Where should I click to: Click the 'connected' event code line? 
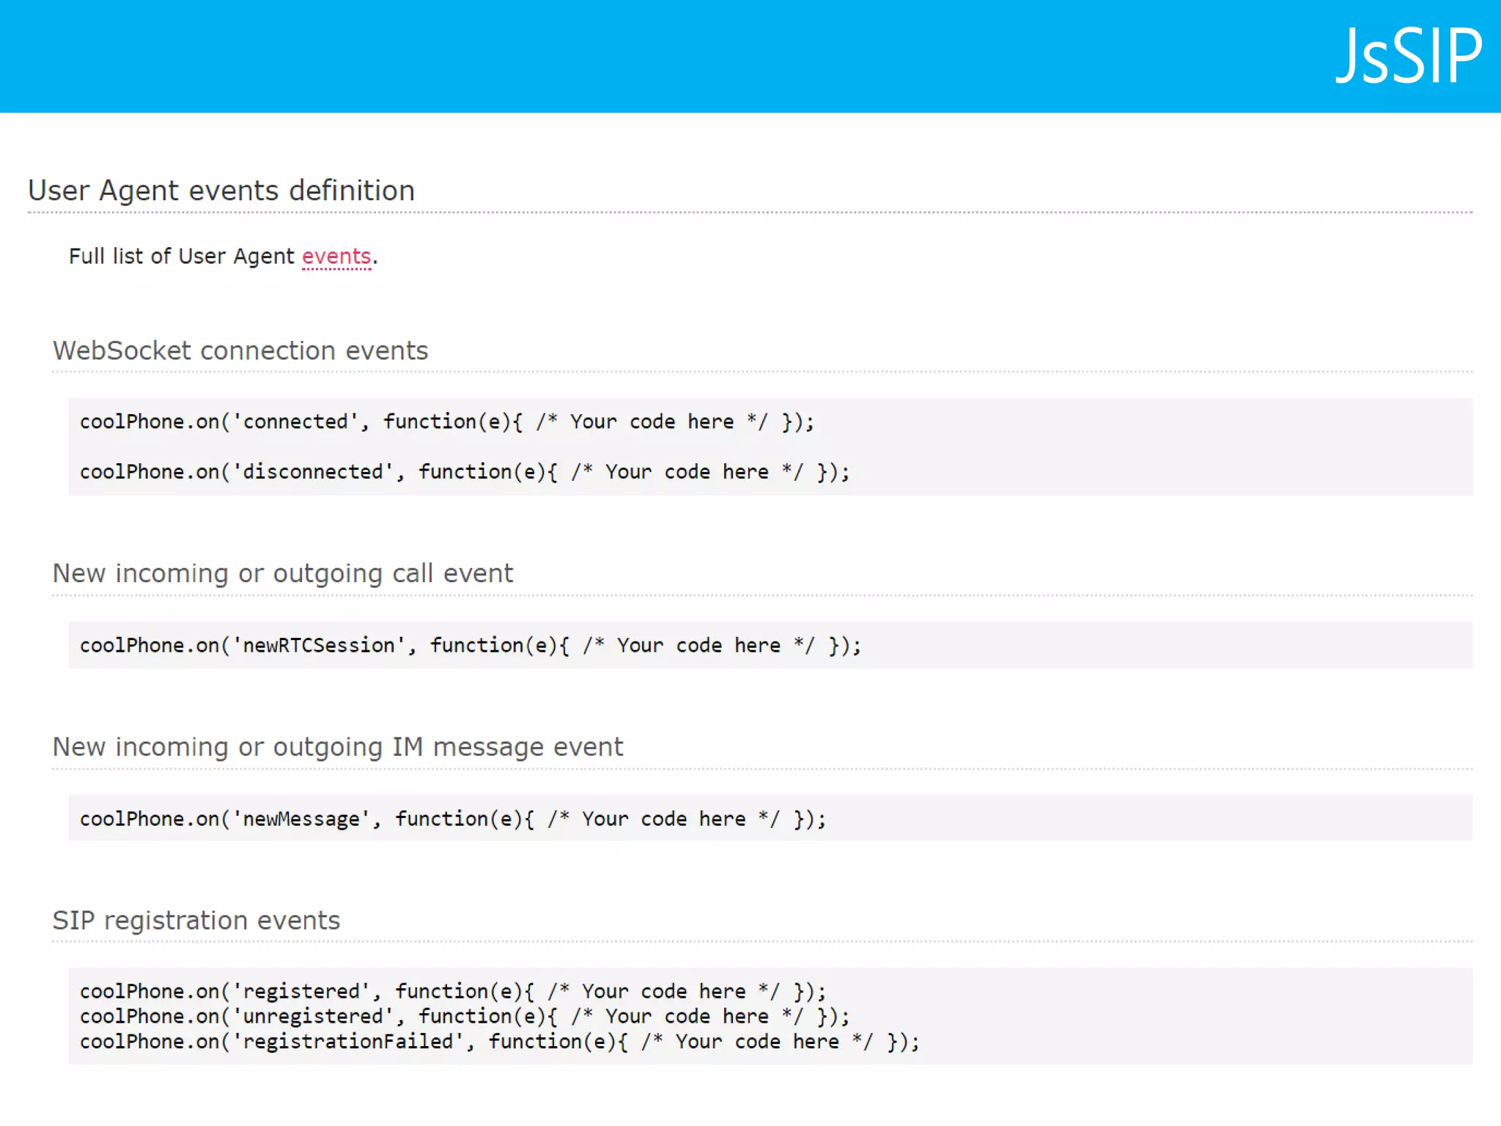click(x=446, y=422)
